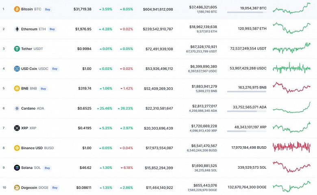Click the BNB yellow logo icon
This screenshot has width=317, height=195.
(17, 89)
